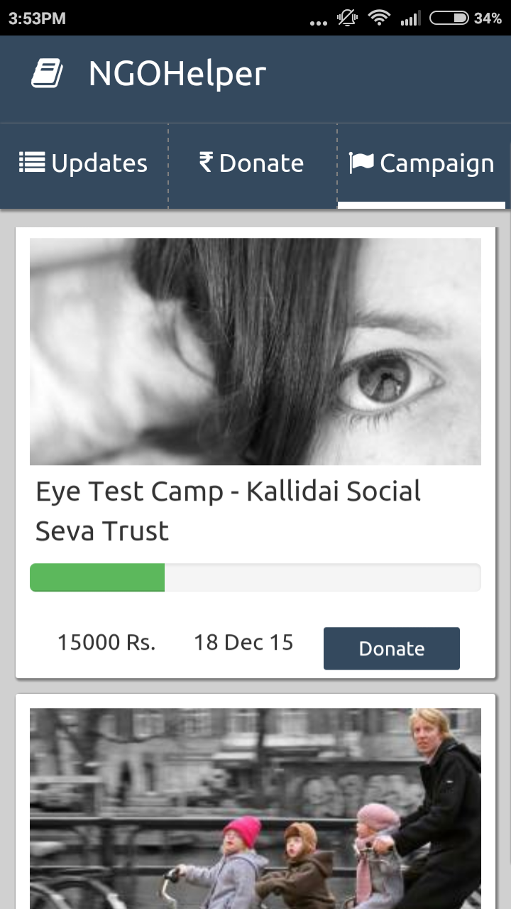The image size is (511, 909).
Task: Open the children on bicycle campaign photo
Action: pos(255,808)
